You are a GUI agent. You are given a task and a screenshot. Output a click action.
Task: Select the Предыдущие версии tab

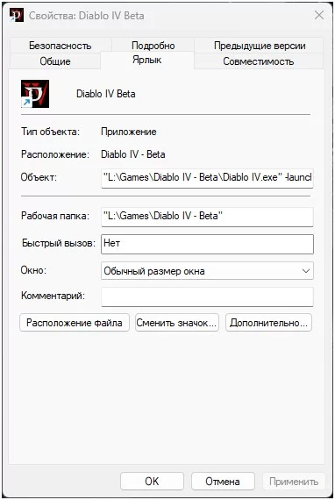[260, 46]
